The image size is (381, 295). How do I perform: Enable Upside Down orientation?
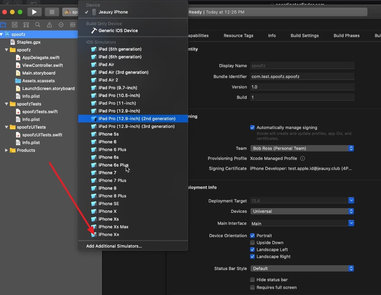pyautogui.click(x=252, y=243)
